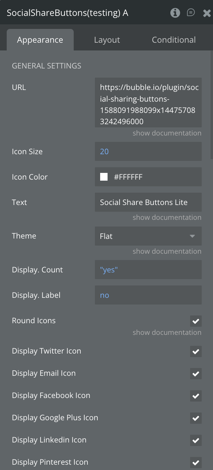213x470 pixels.
Task: Toggle Display Twitter Icon checkbox
Action: click(196, 351)
